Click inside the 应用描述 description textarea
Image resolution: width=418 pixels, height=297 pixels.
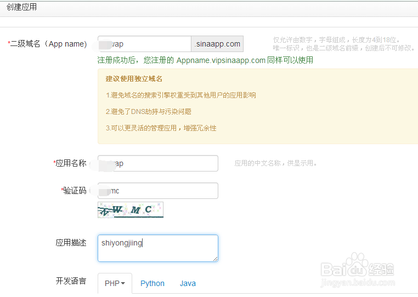pyautogui.click(x=158, y=248)
